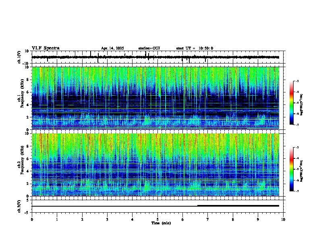The image size is (319, 246).
Task: Click the time axis tick label "6"
Action: 182,219
